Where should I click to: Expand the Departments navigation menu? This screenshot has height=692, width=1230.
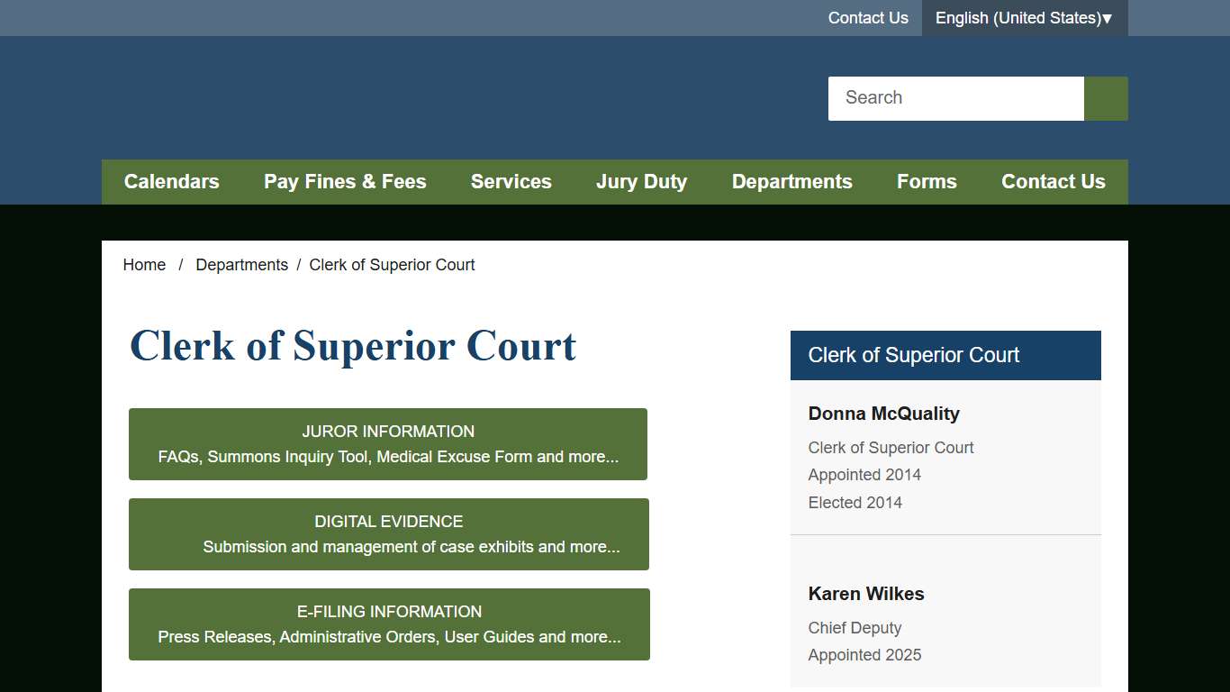791,181
